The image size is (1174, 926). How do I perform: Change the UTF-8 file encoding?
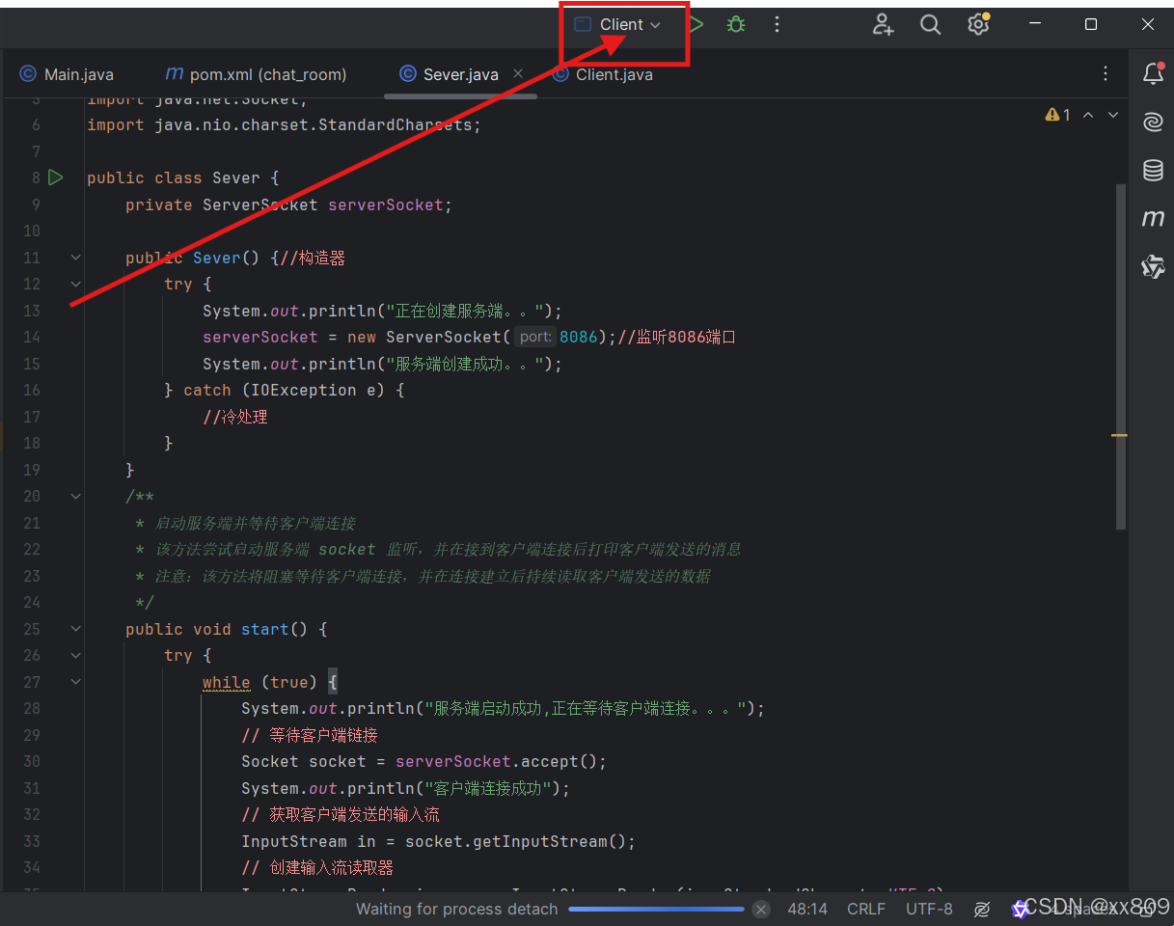coord(929,909)
